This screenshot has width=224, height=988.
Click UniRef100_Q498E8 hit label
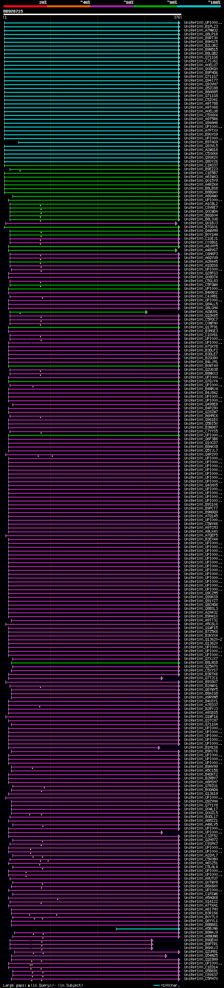click(201, 404)
